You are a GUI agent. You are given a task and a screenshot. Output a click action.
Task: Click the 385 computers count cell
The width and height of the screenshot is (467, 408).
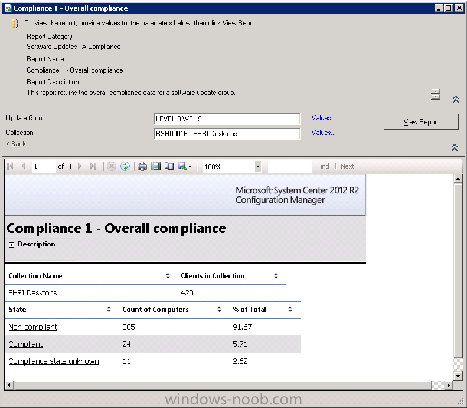[x=129, y=327]
